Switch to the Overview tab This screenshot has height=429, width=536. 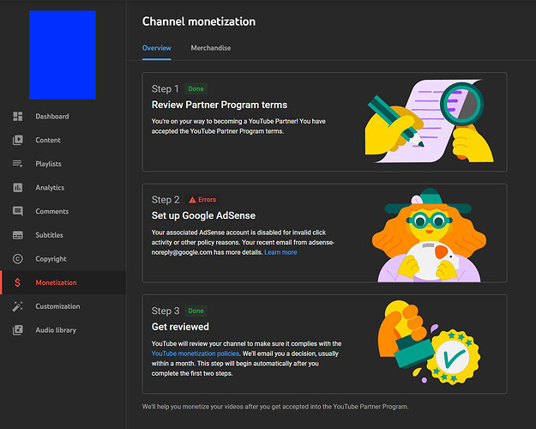pos(157,48)
